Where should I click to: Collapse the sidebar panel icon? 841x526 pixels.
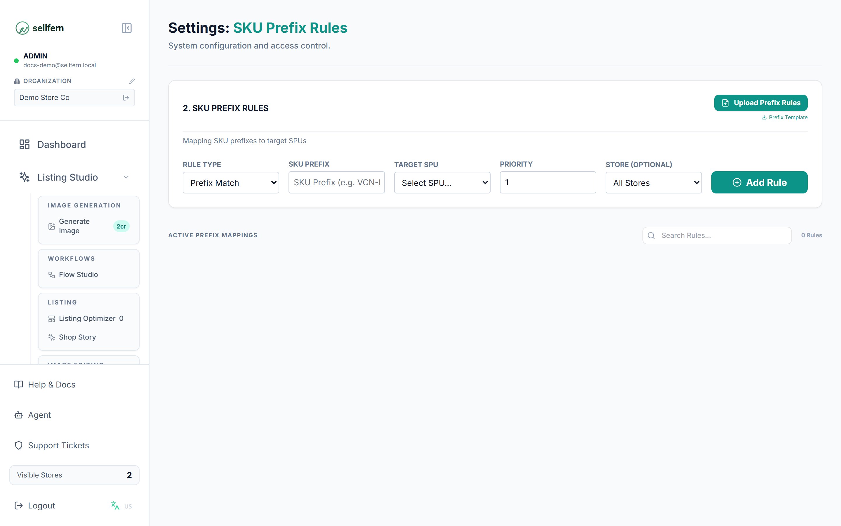(126, 28)
